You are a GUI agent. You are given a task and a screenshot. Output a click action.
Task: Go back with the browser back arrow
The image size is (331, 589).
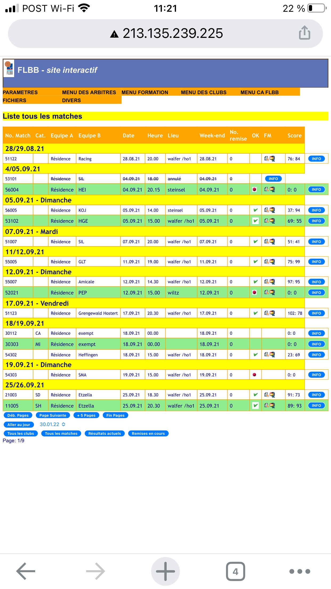(x=26, y=571)
